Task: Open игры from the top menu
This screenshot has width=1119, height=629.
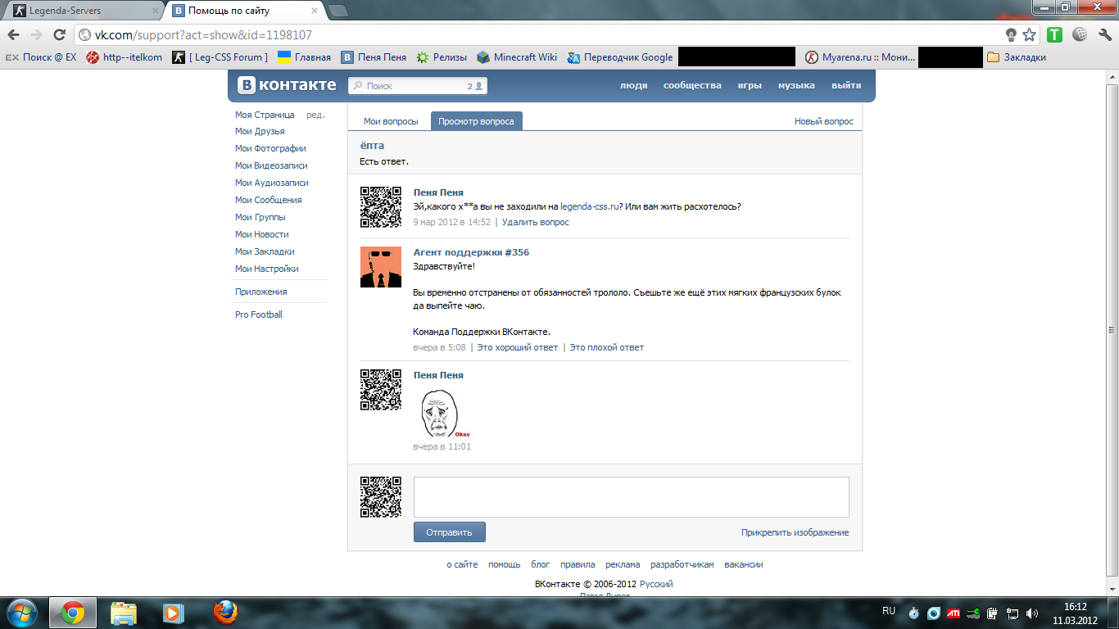Action: pos(750,85)
